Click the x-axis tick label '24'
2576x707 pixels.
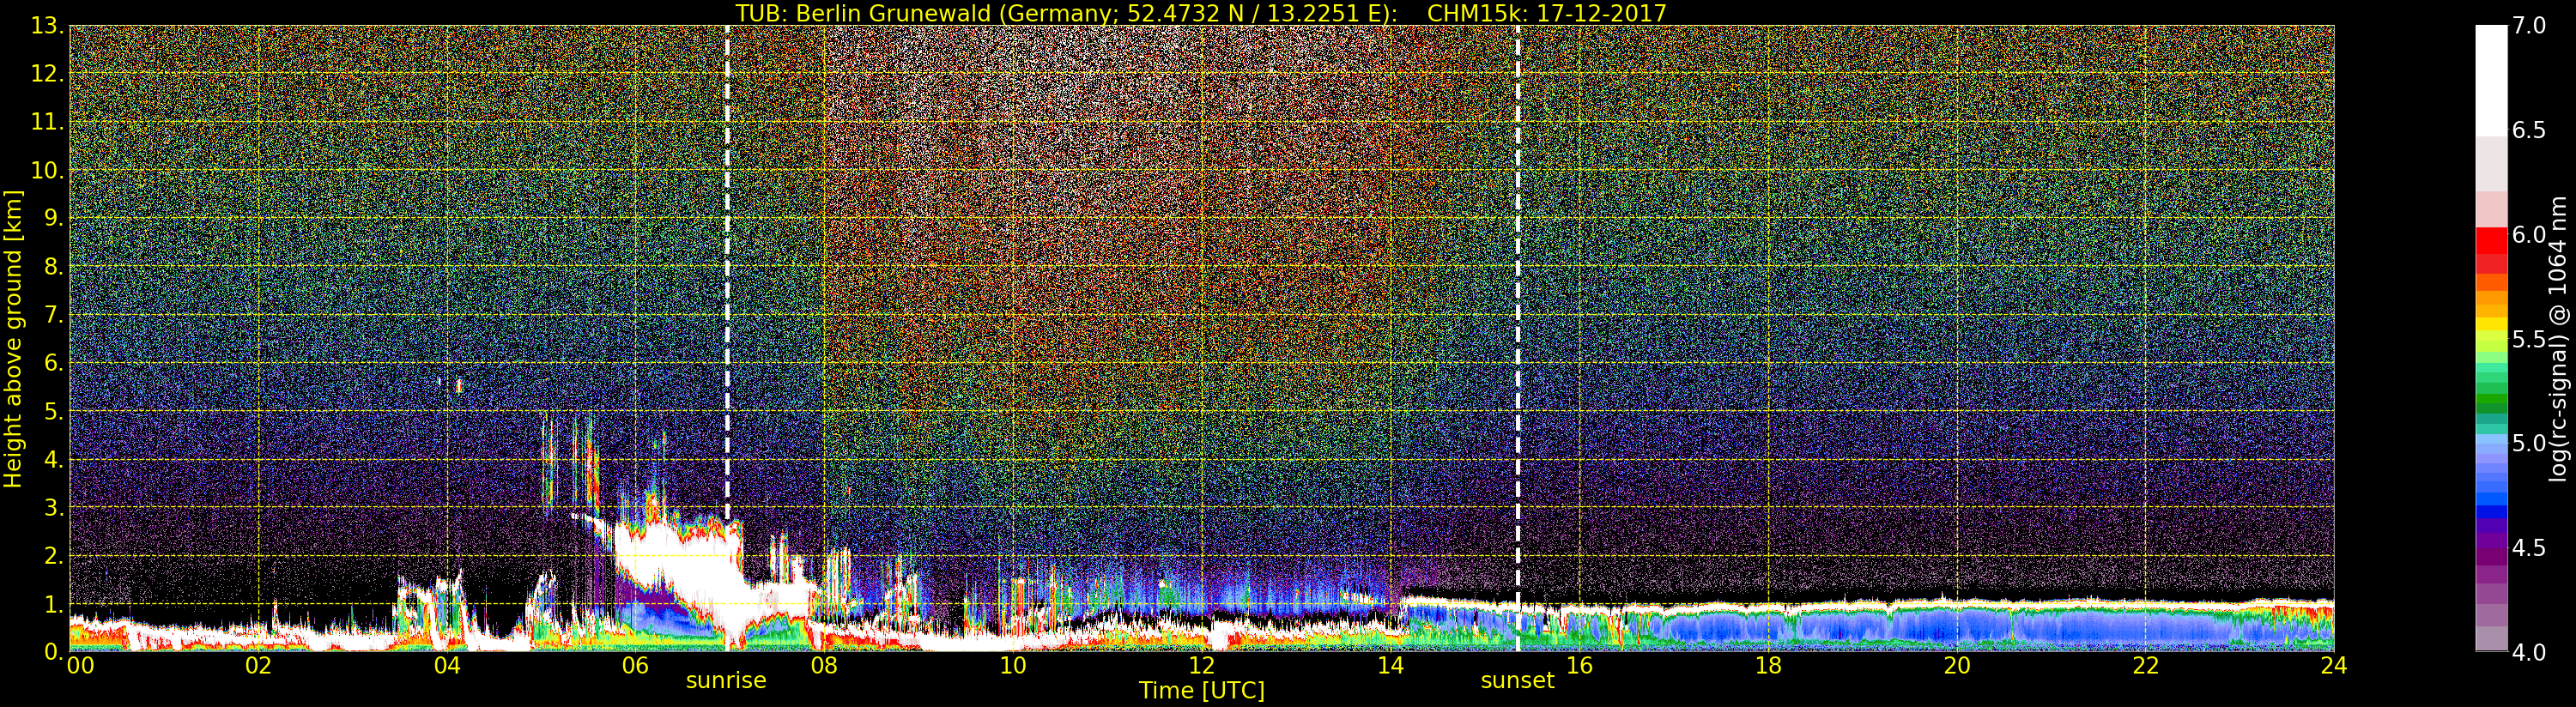[x=2333, y=665]
